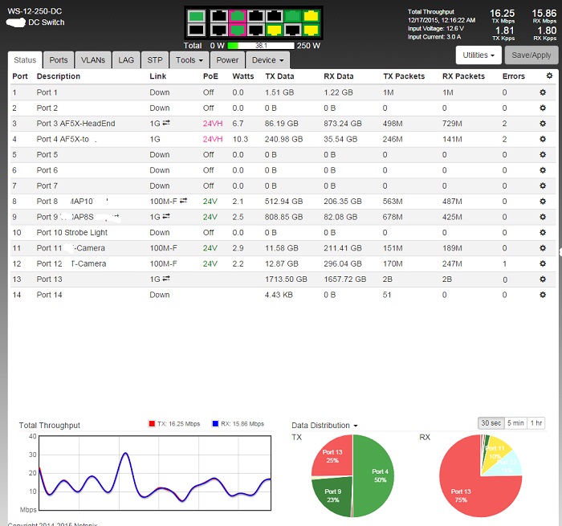Viewport: 562px width, 526px height.
Task: Click the flow-control arrows icon on Port 8 link
Action: [x=183, y=201]
